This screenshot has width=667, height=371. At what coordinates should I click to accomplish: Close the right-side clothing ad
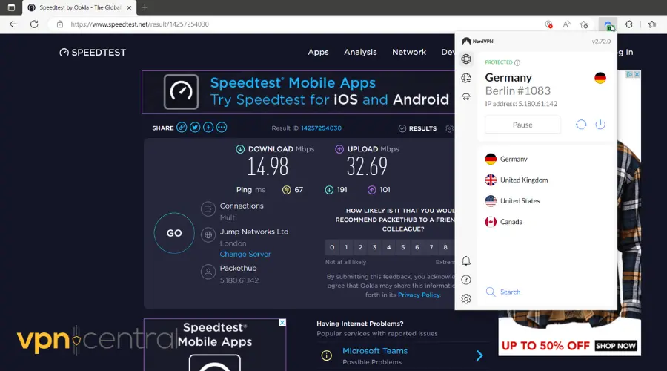pos(637,74)
